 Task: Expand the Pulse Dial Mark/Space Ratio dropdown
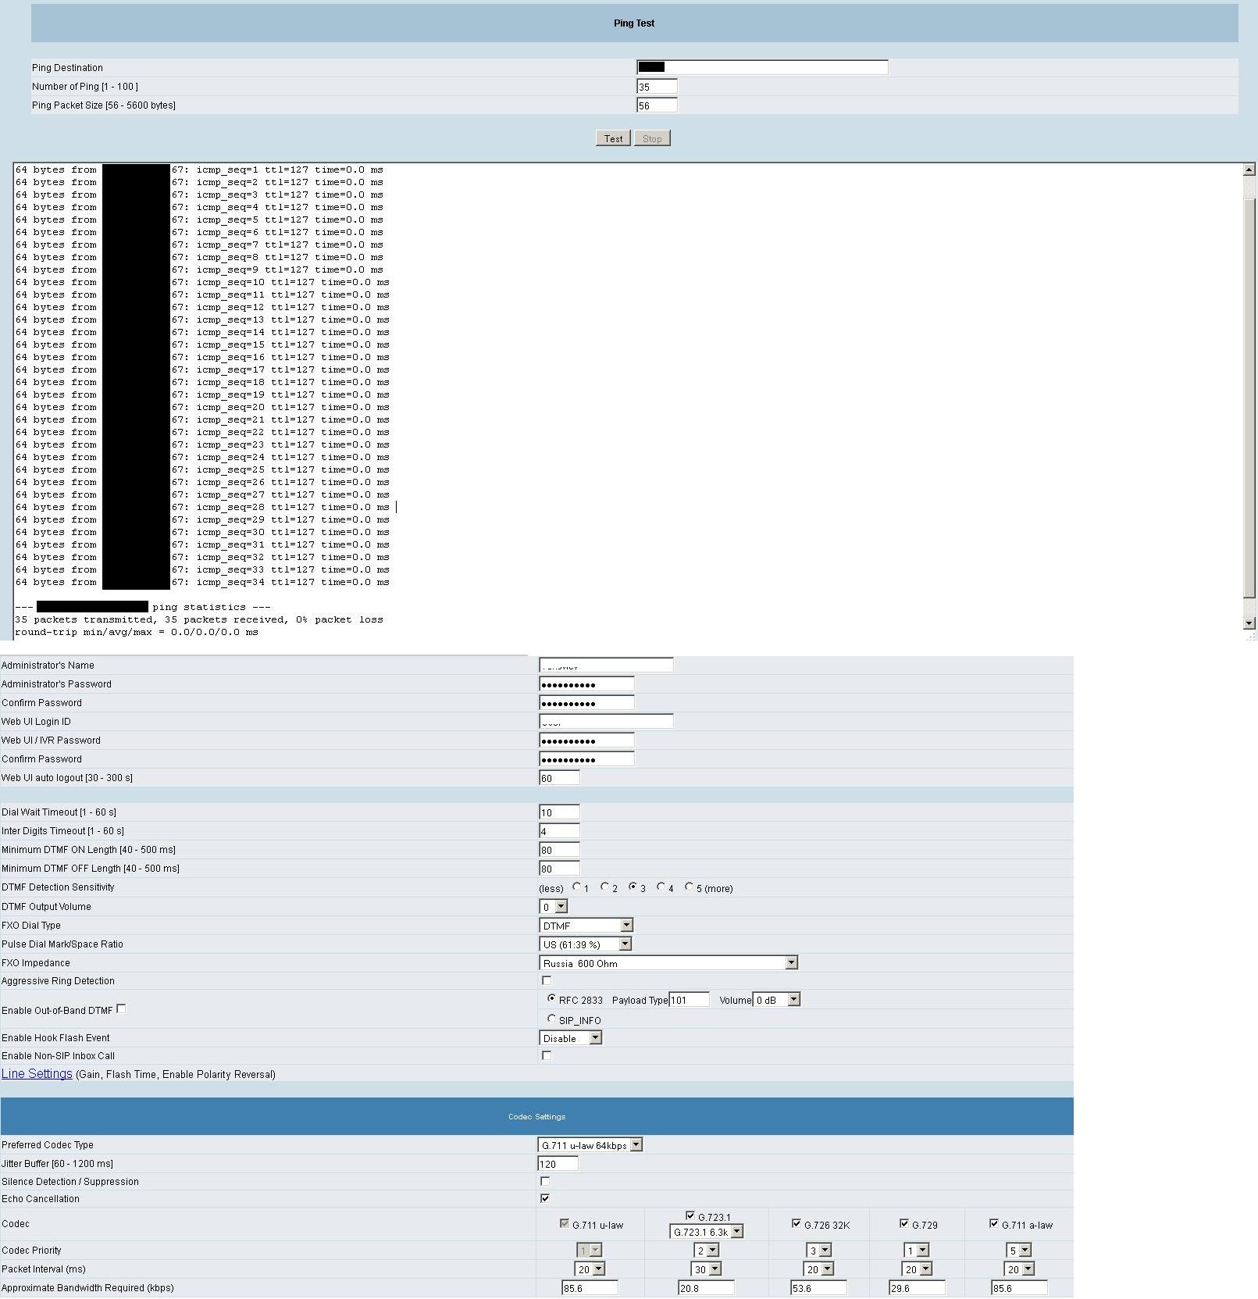click(x=585, y=944)
